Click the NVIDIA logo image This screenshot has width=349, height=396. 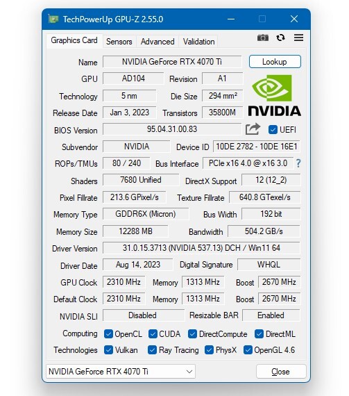[274, 95]
